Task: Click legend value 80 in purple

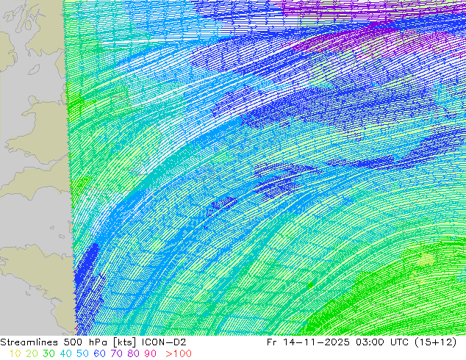Action: coord(134,354)
